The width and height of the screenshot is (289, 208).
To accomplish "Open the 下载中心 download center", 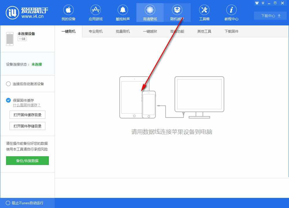I will tap(270, 16).
